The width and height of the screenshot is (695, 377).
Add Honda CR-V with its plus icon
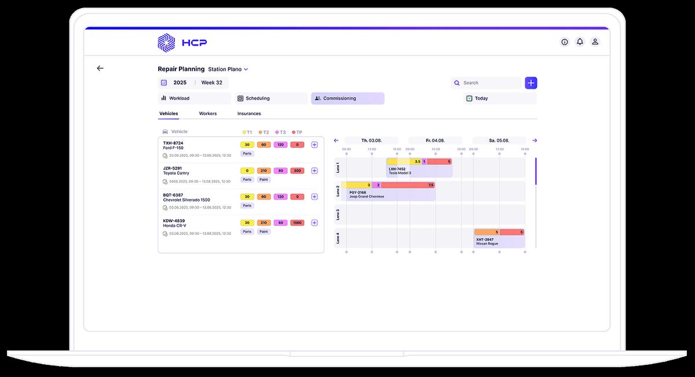314,223
